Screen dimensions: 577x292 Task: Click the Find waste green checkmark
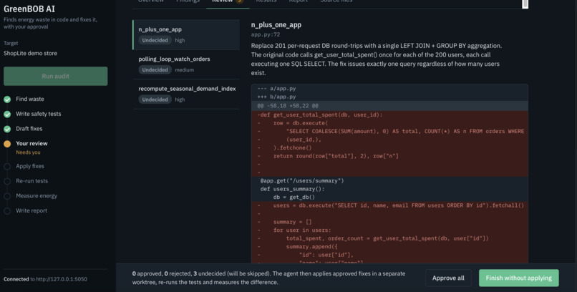pos(7,99)
